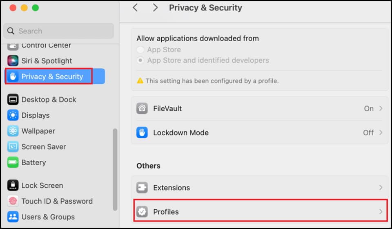Open Displays sun icon in sidebar
392x229 pixels.
(x=13, y=115)
